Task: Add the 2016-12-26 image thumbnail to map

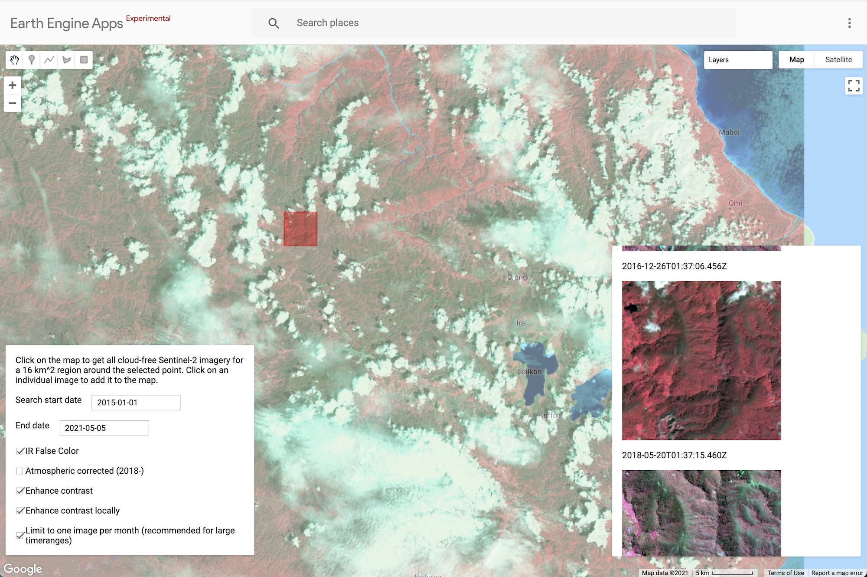Action: click(x=701, y=361)
